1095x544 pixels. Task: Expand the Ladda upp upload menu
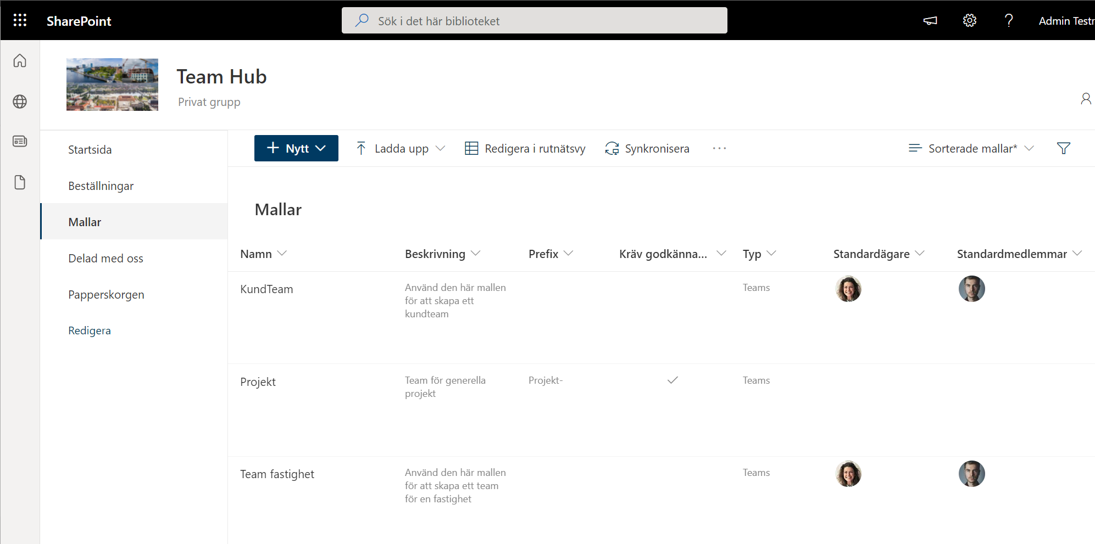coord(401,148)
